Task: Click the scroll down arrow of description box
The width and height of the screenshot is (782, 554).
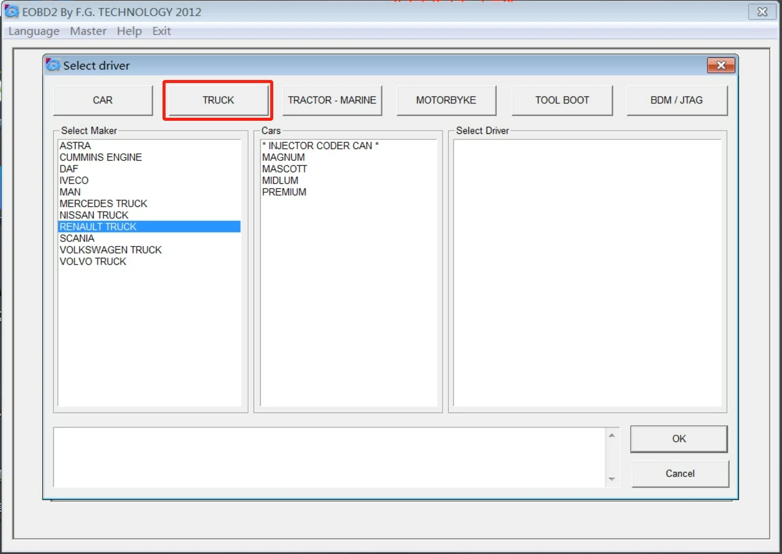Action: (612, 479)
